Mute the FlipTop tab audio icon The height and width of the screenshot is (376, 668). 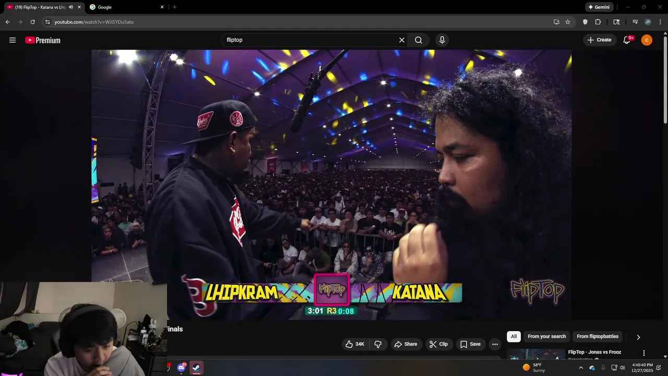(x=71, y=7)
